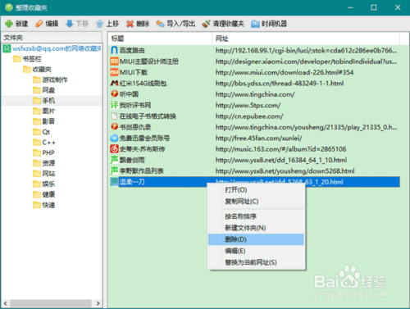Select the 书签栏 folder in tree
The image size is (410, 309).
[x=32, y=59]
